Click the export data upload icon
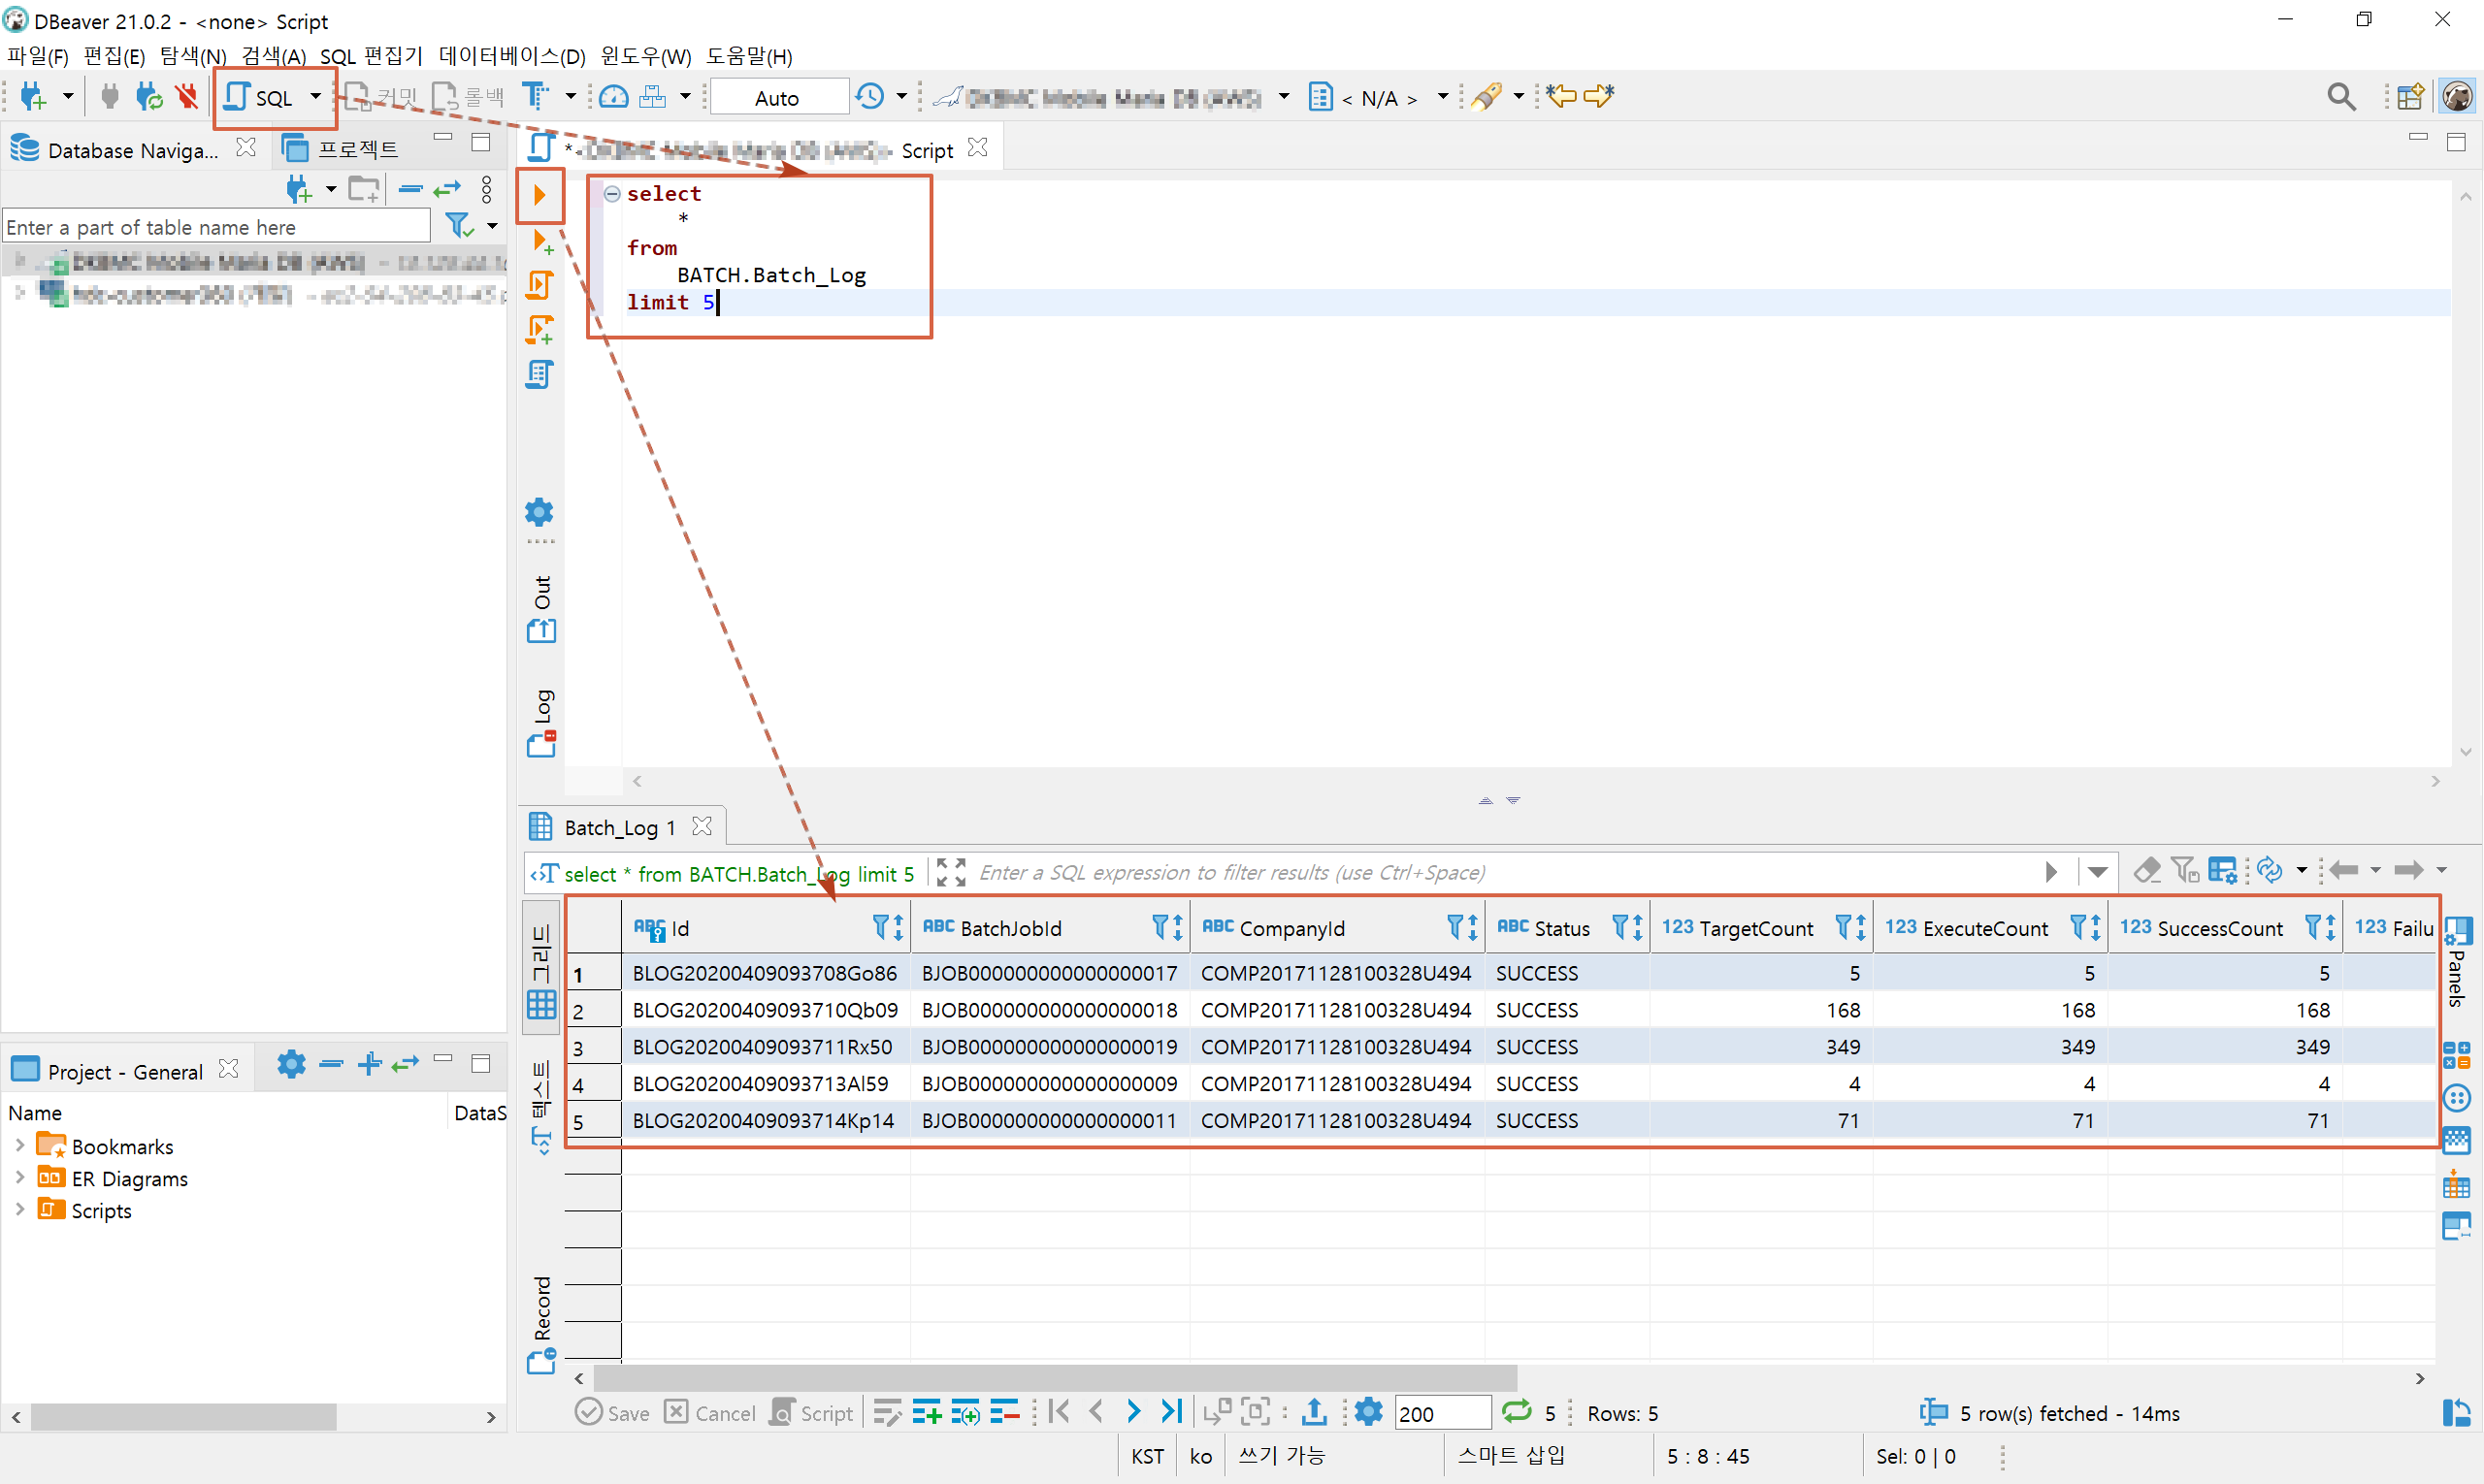This screenshot has height=1484, width=2484. tap(1315, 1412)
